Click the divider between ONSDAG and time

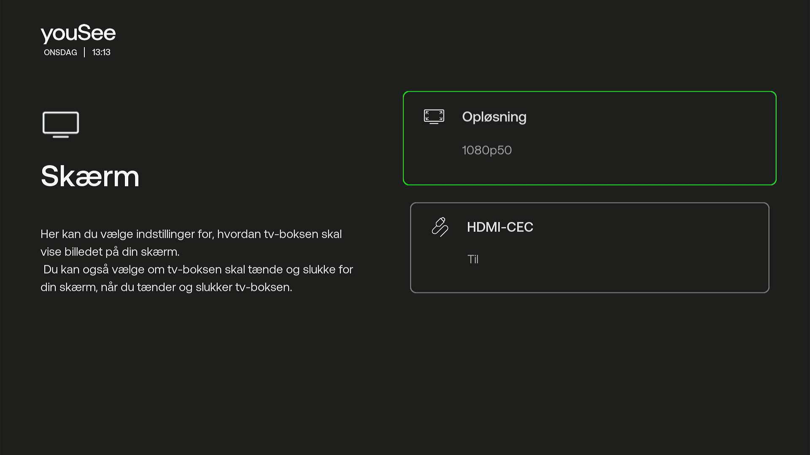[x=84, y=53]
